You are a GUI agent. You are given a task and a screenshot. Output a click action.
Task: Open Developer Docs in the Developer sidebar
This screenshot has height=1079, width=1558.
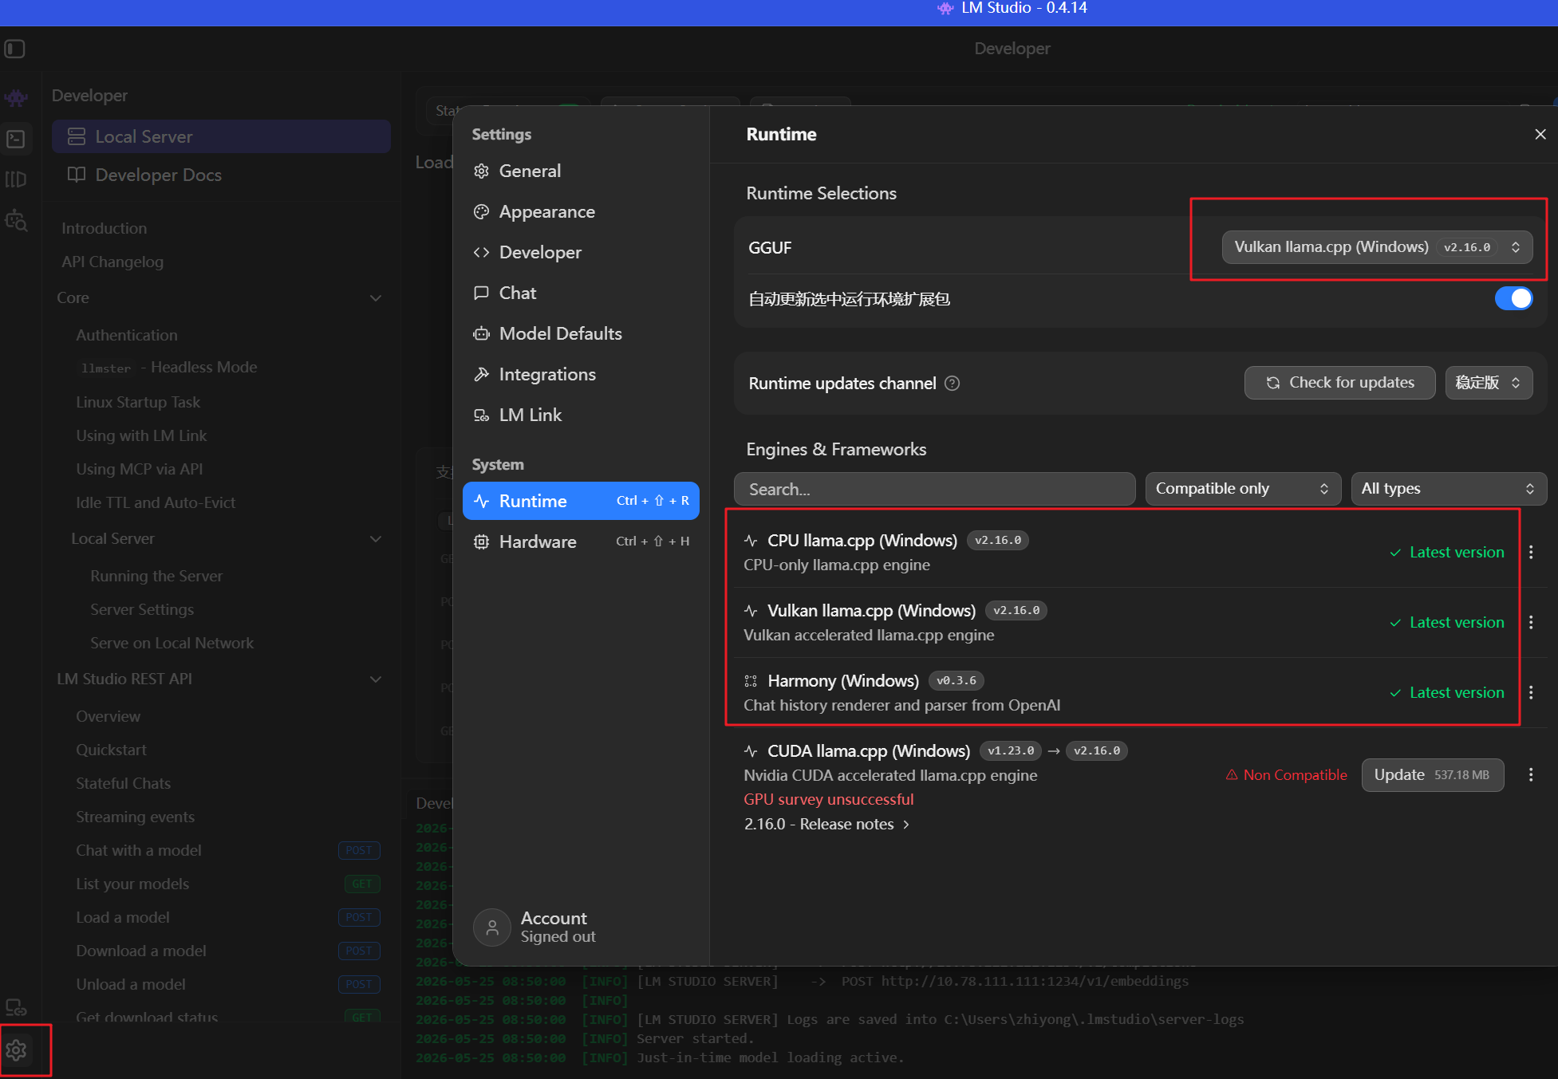(221, 175)
